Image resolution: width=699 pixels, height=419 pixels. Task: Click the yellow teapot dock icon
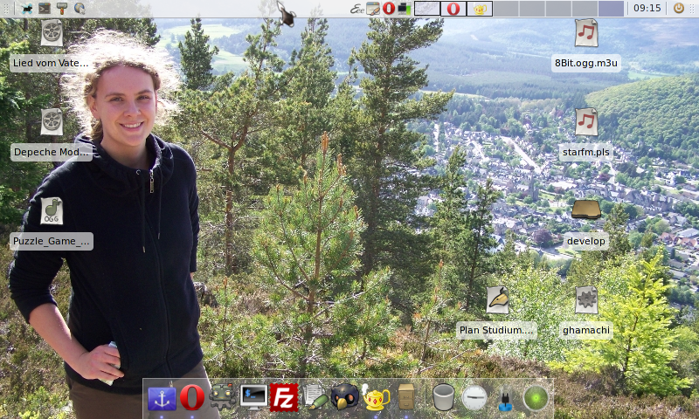pos(377,398)
